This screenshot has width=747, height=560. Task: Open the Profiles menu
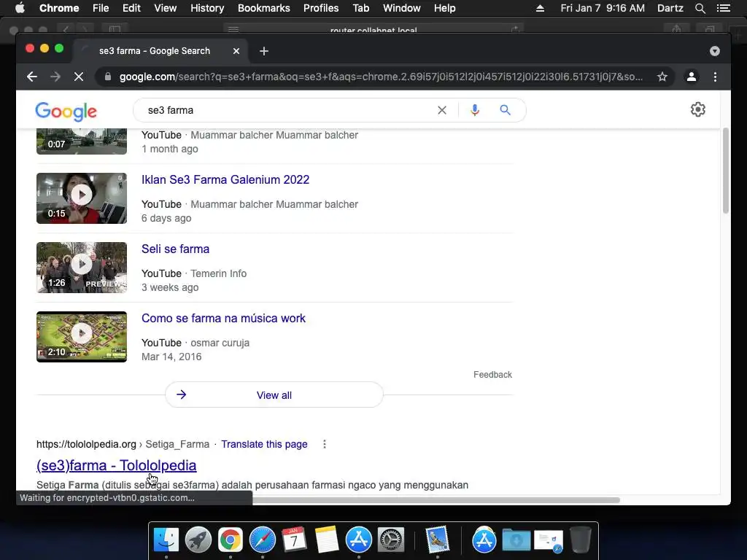(x=321, y=8)
